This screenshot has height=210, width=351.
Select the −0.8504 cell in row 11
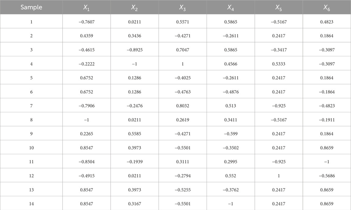click(x=86, y=162)
